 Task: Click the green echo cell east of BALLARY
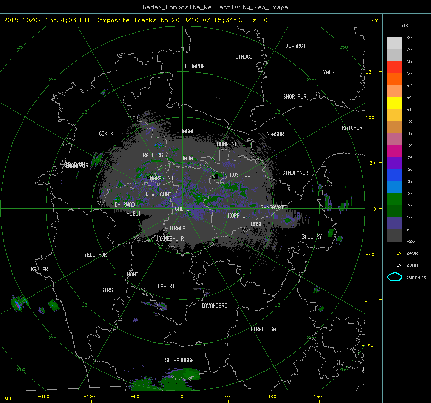point(330,233)
